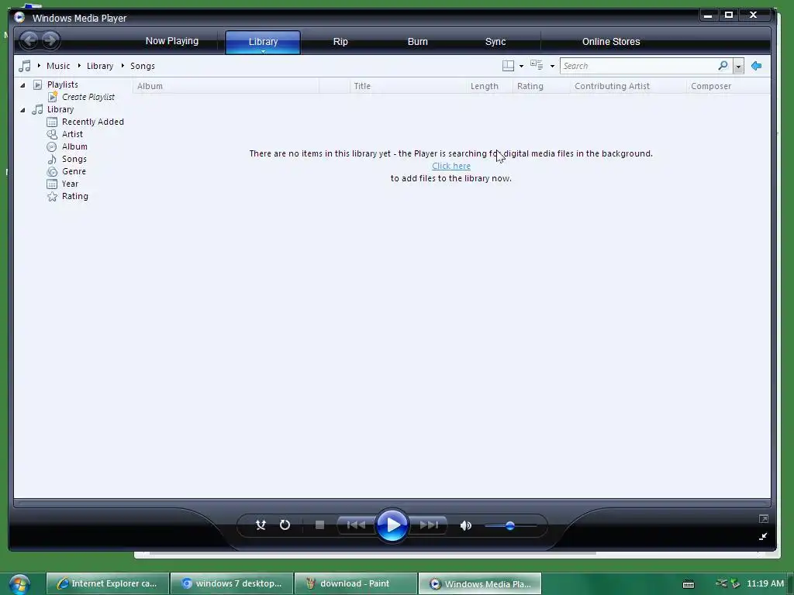Viewport: 794px width, 595px height.
Task: Click the Library music note icon in tree
Action: (37, 109)
